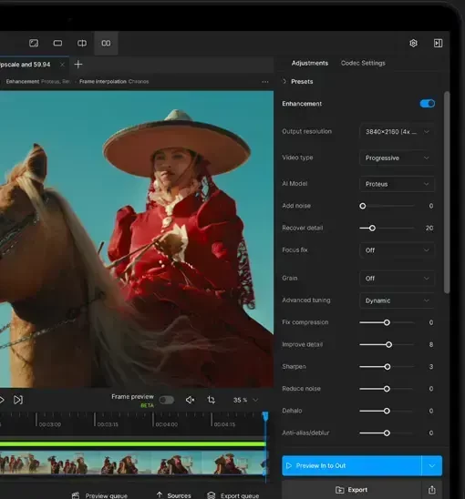Open the Sources panel
The width and height of the screenshot is (465, 499).
(x=174, y=495)
